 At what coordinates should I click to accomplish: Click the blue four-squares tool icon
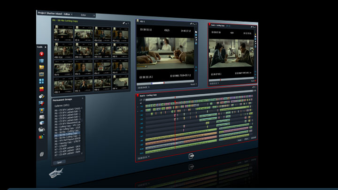tap(42, 81)
